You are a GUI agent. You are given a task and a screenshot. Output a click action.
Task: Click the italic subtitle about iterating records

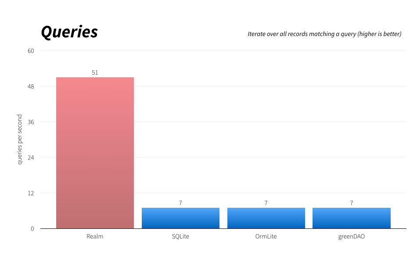(x=324, y=34)
